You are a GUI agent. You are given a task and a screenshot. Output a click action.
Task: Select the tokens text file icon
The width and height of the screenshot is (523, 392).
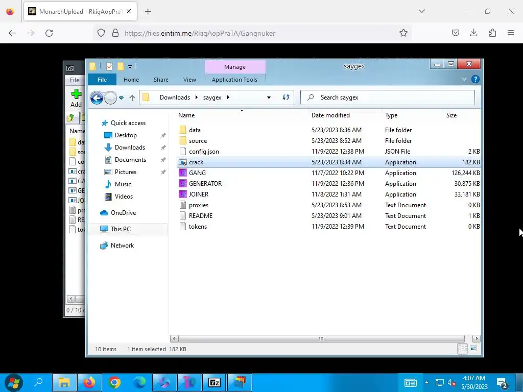pos(183,227)
